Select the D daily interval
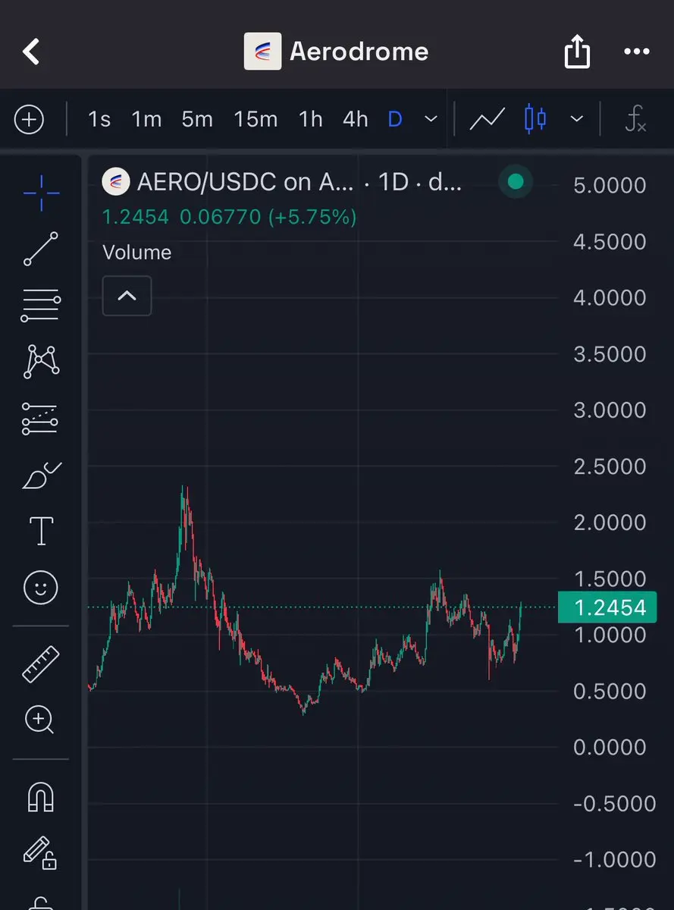This screenshot has width=674, height=910. (395, 119)
